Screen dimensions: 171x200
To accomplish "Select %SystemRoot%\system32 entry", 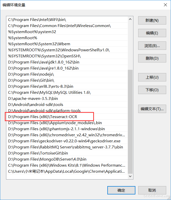I will pos(67,32).
